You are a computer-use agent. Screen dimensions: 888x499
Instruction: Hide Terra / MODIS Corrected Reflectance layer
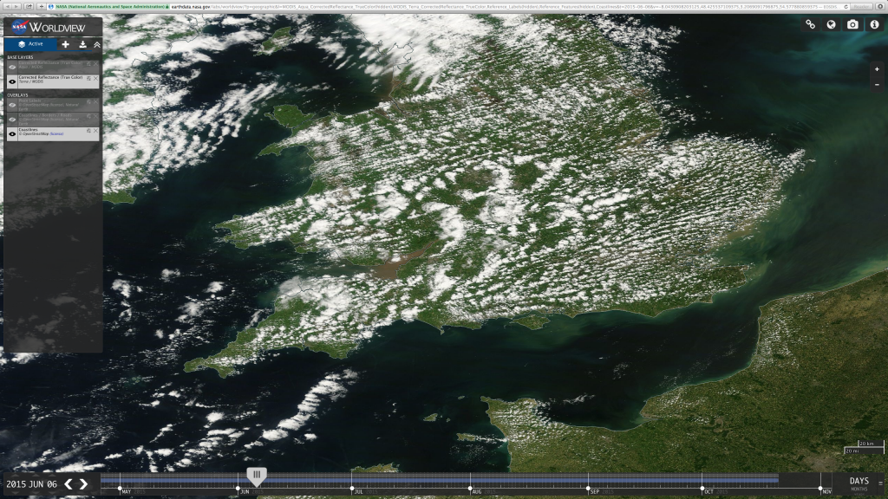click(12, 81)
